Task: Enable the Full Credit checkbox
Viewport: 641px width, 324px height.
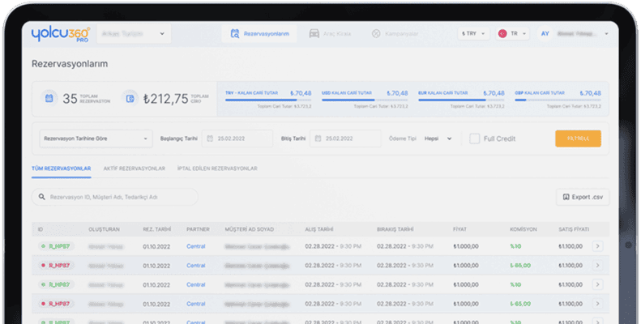Action: tap(475, 139)
